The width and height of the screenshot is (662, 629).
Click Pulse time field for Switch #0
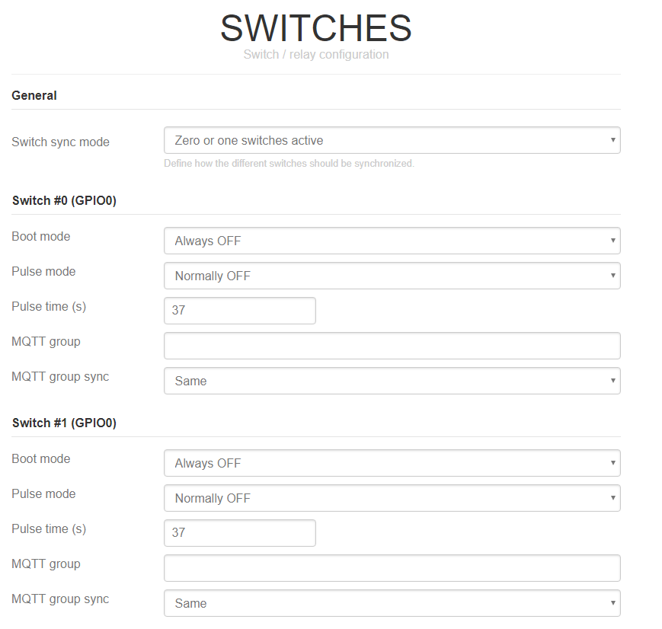(240, 311)
